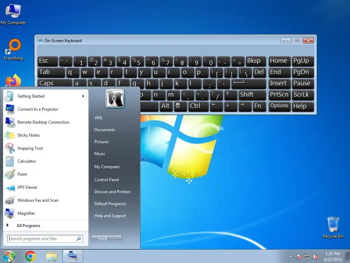Expand All Programs list
Image resolution: width=350 pixels, height=263 pixels.
point(46,226)
